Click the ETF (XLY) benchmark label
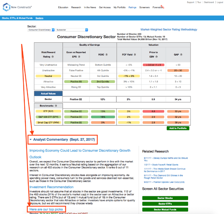This screenshot has width=224, height=214. pos(48,111)
